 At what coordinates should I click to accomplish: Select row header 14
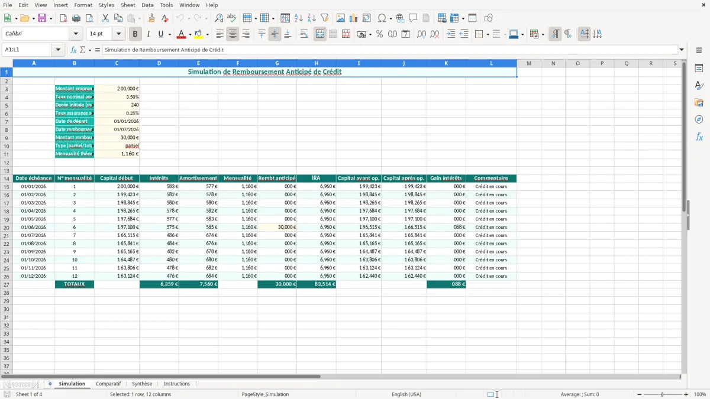point(7,179)
